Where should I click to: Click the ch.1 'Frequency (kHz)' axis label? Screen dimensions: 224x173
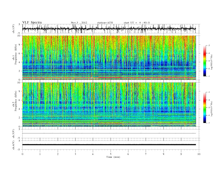click(x=16, y=54)
